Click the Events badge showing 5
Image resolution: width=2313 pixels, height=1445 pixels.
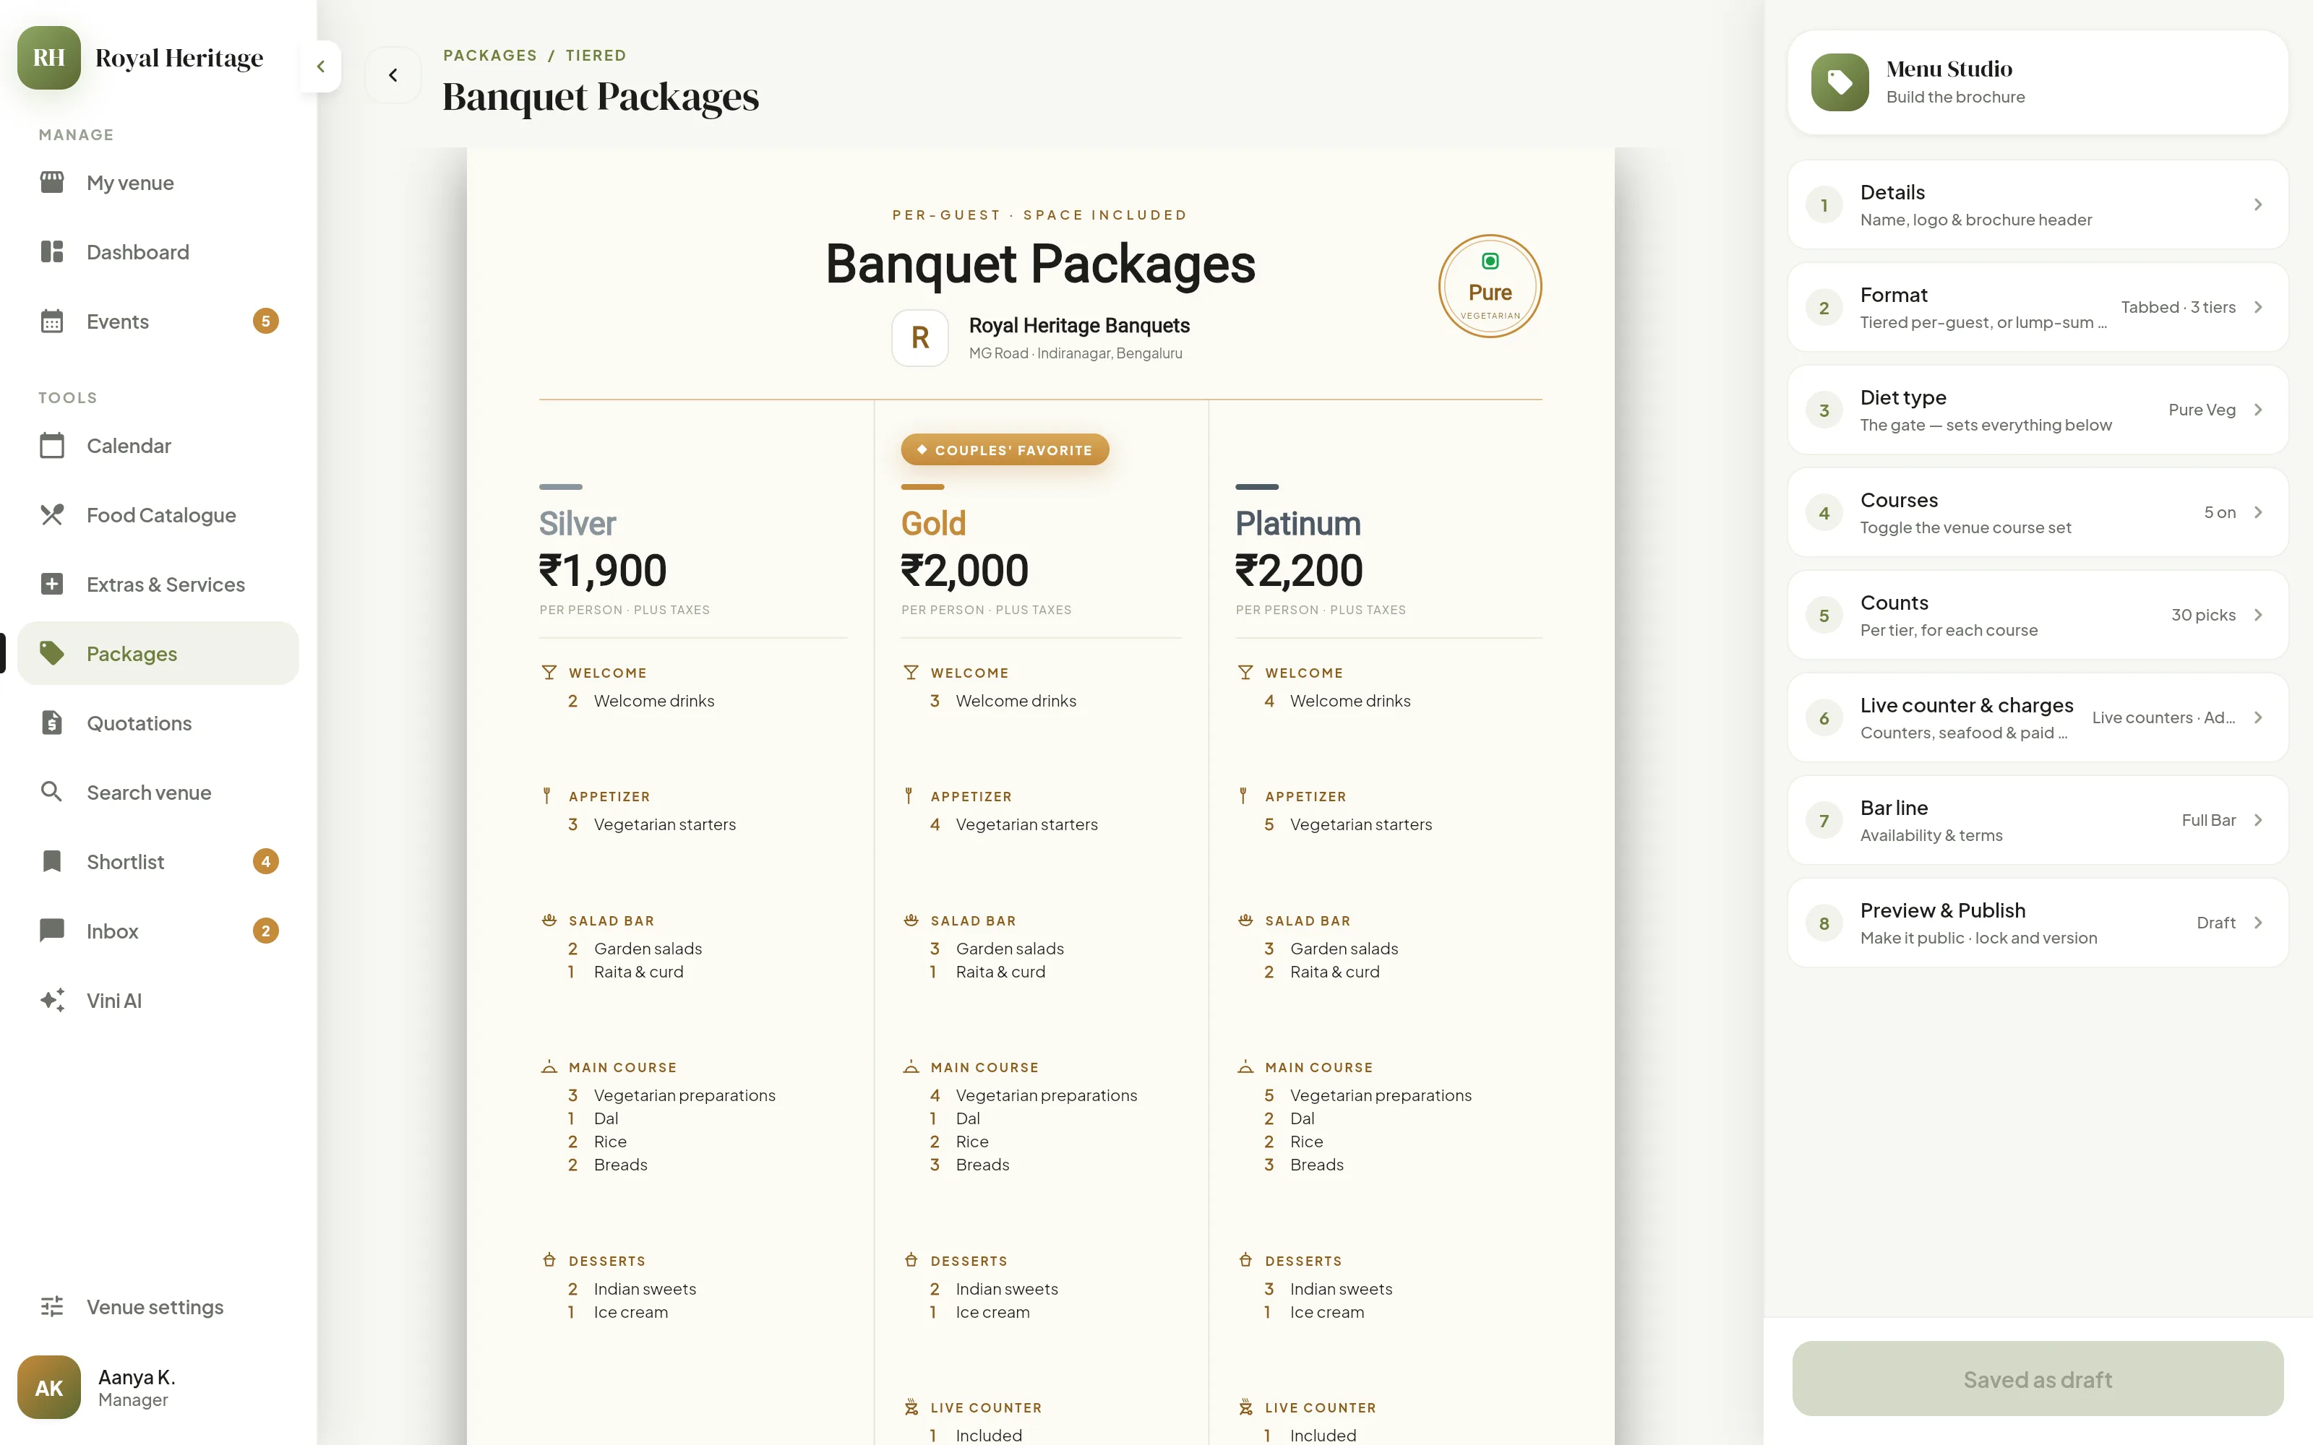click(266, 321)
